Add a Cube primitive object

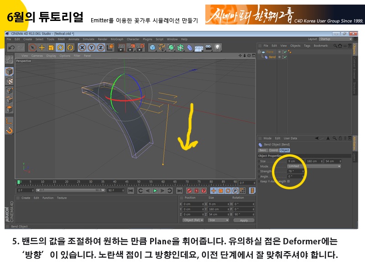click(152, 48)
